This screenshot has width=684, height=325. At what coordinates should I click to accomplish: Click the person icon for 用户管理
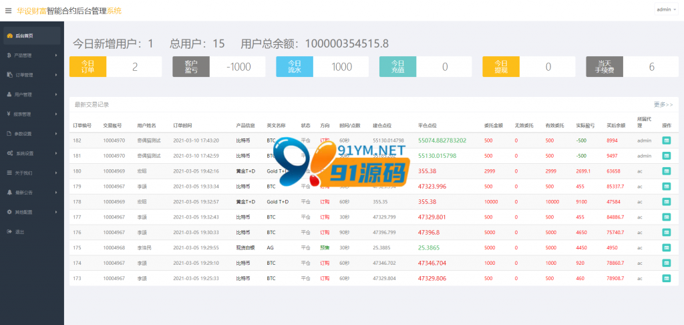tap(9, 94)
